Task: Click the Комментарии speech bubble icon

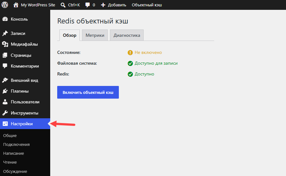Action: pyautogui.click(x=5, y=66)
